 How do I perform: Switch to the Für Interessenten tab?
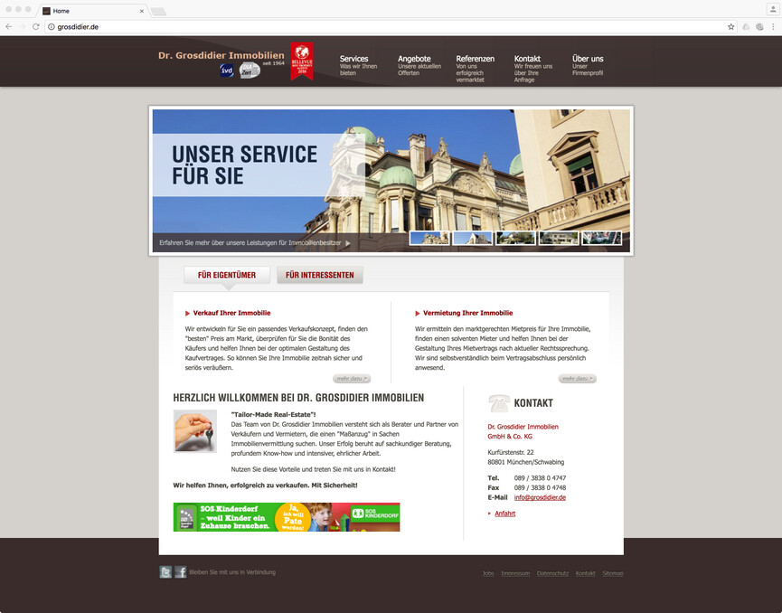tap(319, 275)
